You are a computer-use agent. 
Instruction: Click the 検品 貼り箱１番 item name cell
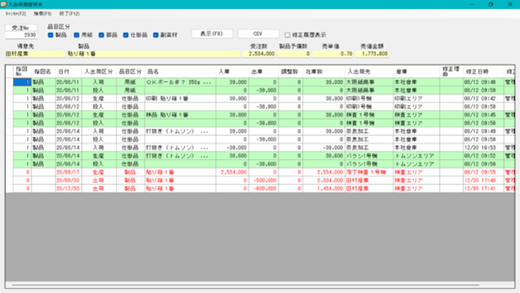point(181,115)
